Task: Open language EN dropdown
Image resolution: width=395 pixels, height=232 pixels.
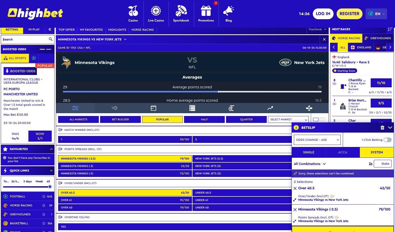Action: click(376, 14)
